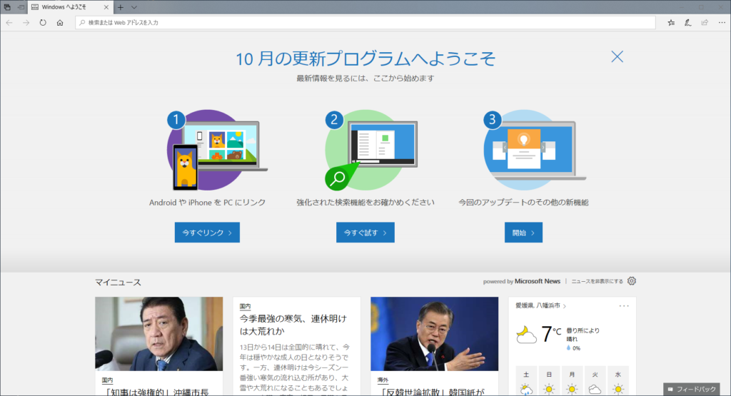Select Wednesday 水 forecast

click(618, 381)
